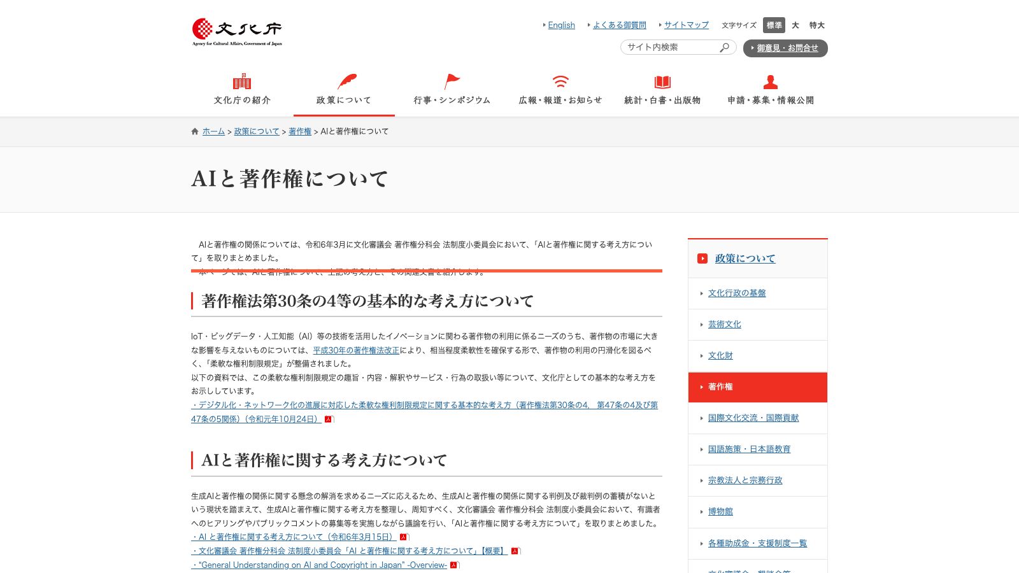Viewport: 1019px width, 573px height.
Task: Go to ホーム in breadcrumb
Action: (213, 131)
